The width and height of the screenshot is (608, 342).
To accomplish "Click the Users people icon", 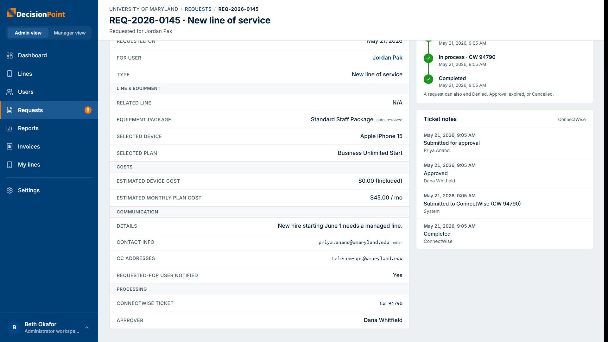I will click(9, 92).
